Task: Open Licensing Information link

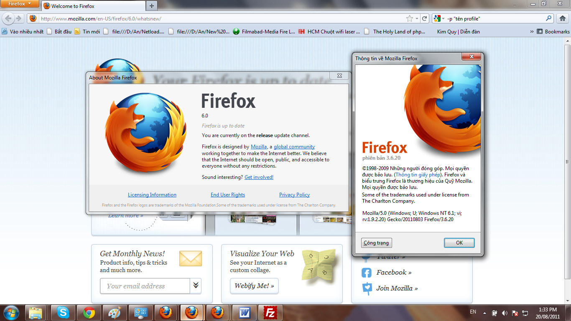Action: 152,195
